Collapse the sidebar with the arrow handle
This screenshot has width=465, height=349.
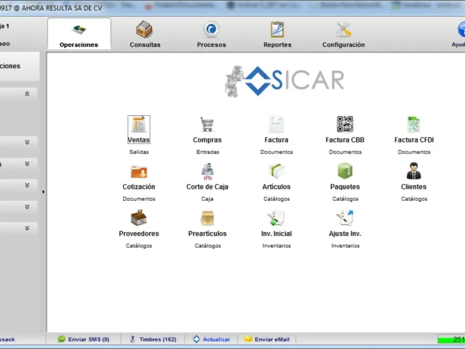click(x=43, y=192)
